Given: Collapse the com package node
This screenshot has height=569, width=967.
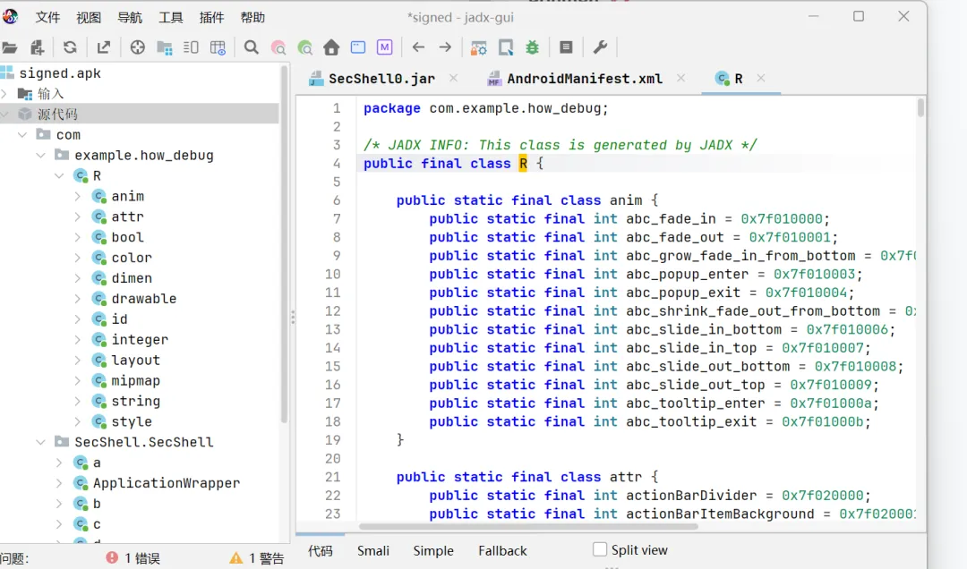Looking at the screenshot, I should pyautogui.click(x=22, y=134).
